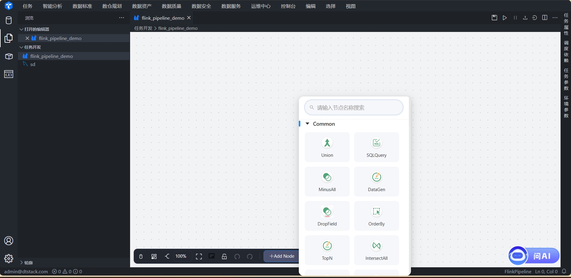Open the 数据服务 menu

pyautogui.click(x=231, y=6)
